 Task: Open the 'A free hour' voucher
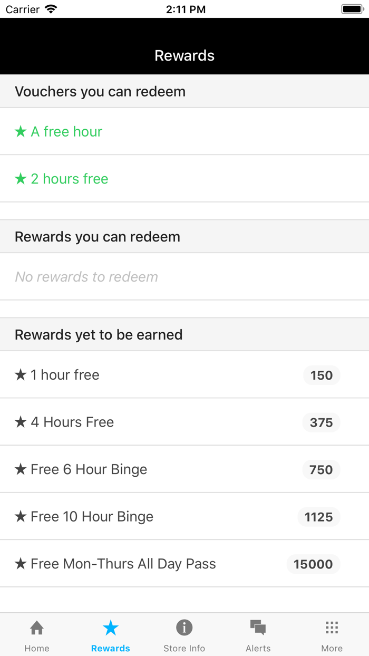66,131
